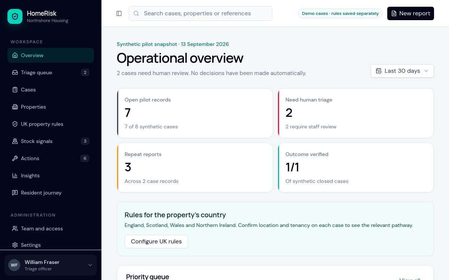Click the search magnifier icon
The image size is (449, 280).
click(136, 13)
